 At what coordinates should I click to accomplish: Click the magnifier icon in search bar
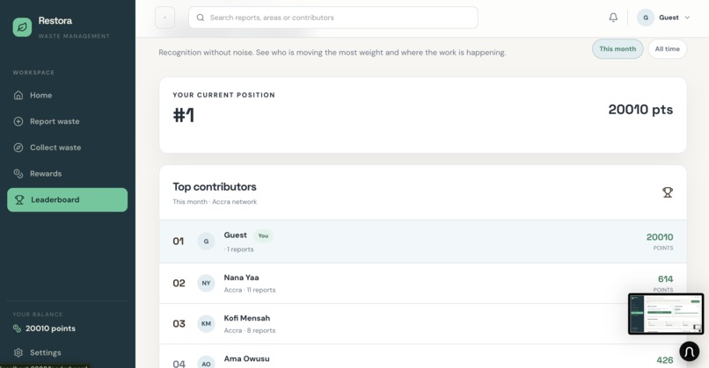(x=201, y=18)
